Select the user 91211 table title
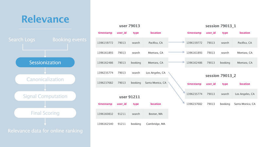The height and width of the screenshot is (147, 262). tap(129, 97)
